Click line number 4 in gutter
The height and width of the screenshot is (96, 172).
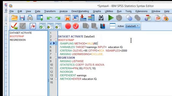(51, 43)
